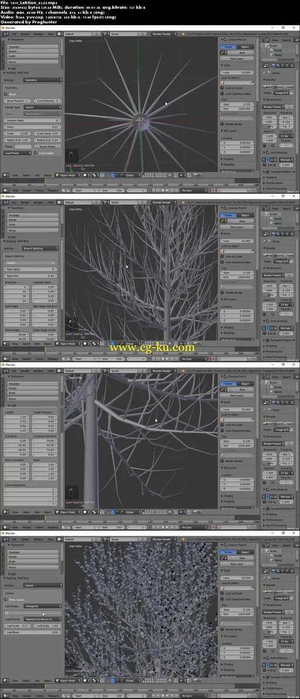
Task: Open Handle Type dropdown showing Vector
Action: pos(42,107)
